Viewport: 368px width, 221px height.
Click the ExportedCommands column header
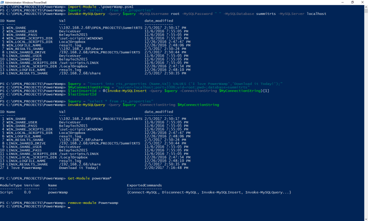pyautogui.click(x=144, y=186)
